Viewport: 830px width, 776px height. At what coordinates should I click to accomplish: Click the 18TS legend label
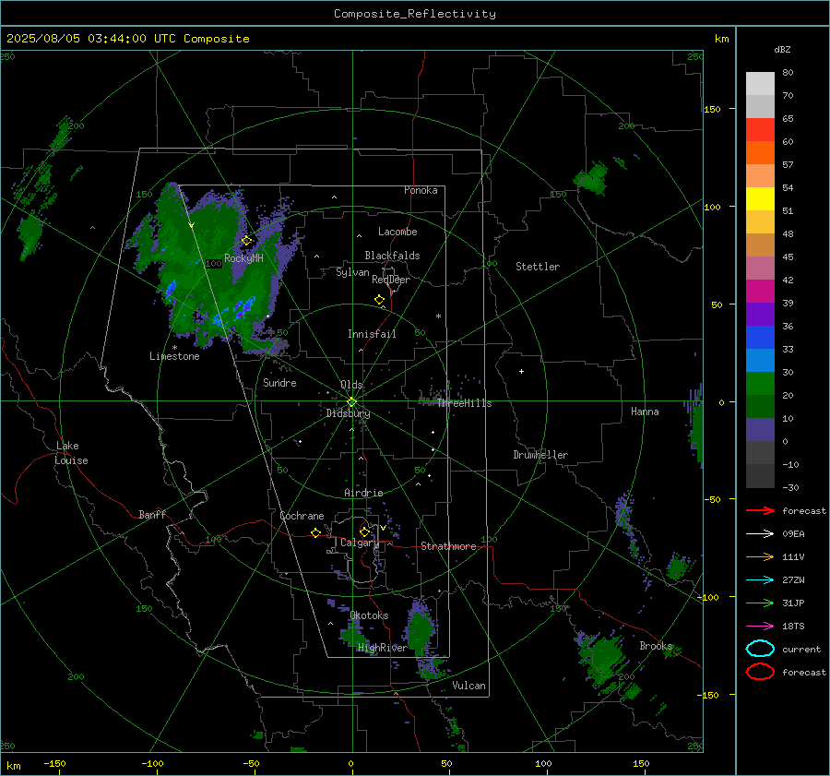793,627
